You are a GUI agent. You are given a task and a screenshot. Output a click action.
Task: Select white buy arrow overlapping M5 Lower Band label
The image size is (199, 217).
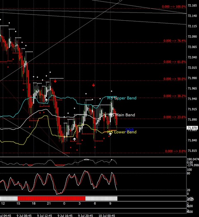[110, 133]
